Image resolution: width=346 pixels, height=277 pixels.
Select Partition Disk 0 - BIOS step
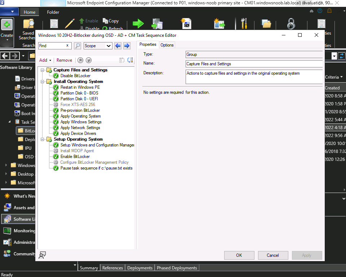[79, 93]
